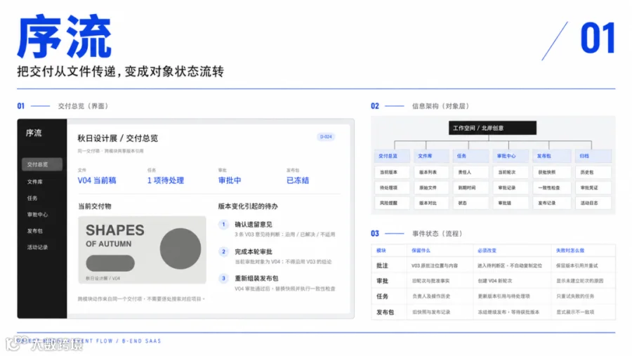Click the 审批中心 column header node

click(x=511, y=156)
